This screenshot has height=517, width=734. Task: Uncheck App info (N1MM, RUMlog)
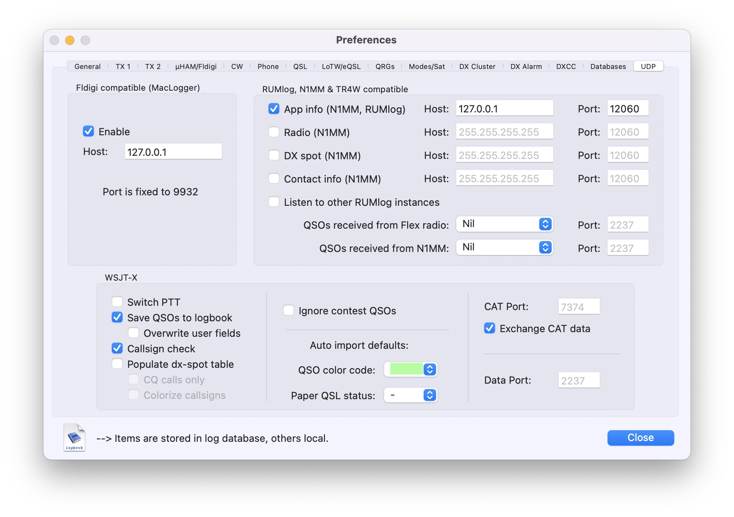(274, 109)
